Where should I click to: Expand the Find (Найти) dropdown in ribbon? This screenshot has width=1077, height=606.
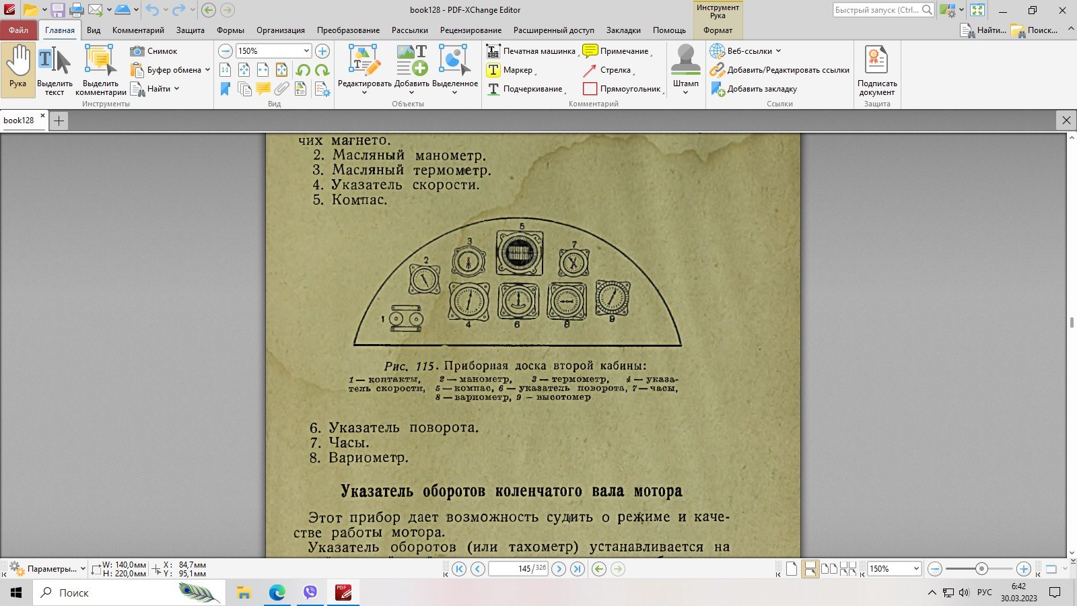(176, 89)
